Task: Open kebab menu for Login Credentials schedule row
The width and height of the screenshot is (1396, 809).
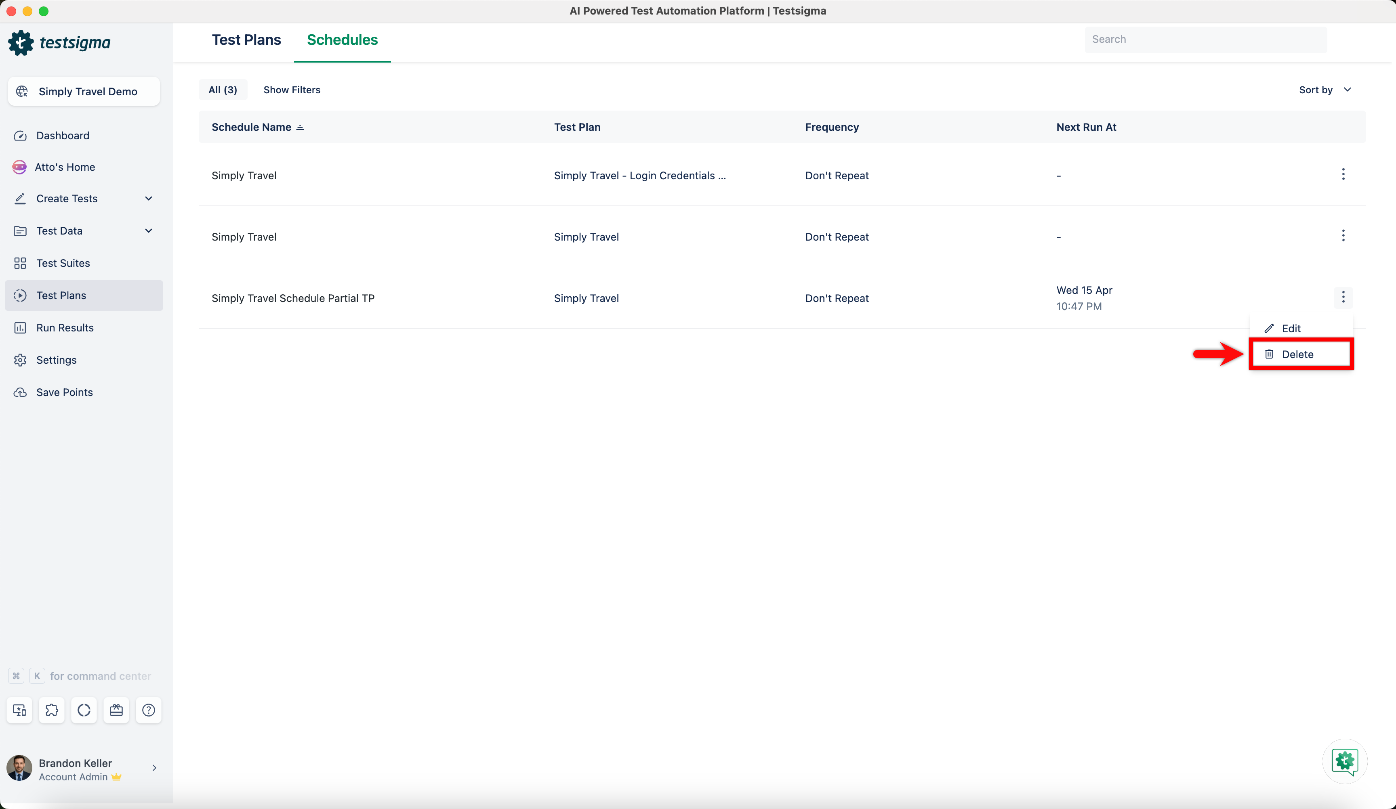Action: tap(1343, 174)
